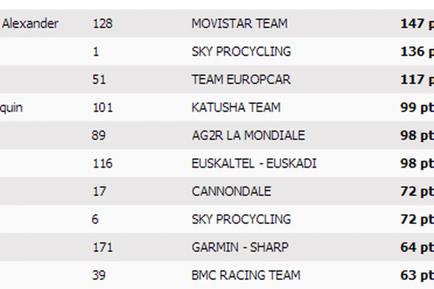The image size is (434, 289).
Task: Click the rider name Alexander
Action: [30, 24]
